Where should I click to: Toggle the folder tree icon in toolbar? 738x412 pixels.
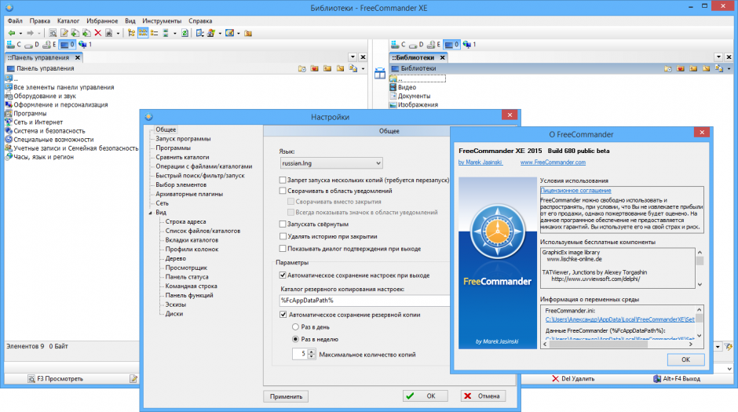[x=131, y=33]
